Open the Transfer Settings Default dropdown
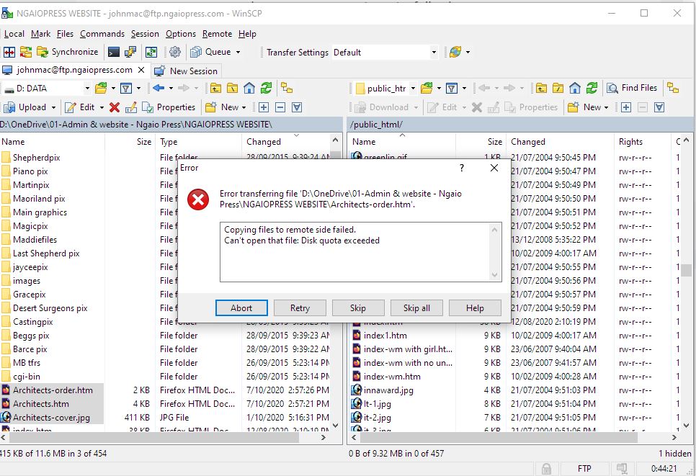The width and height of the screenshot is (696, 476). [434, 52]
